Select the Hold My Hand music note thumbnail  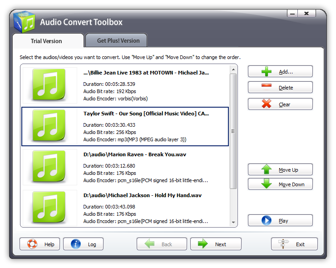(49, 208)
